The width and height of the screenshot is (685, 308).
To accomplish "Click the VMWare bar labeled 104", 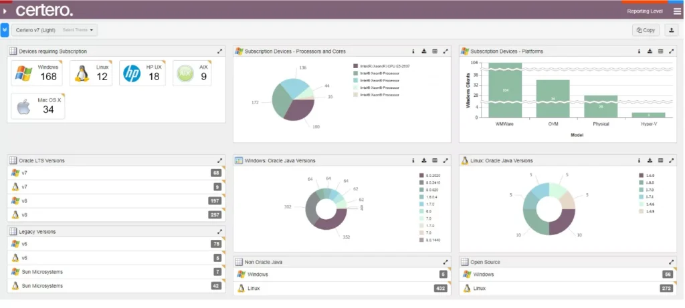I will [505, 90].
